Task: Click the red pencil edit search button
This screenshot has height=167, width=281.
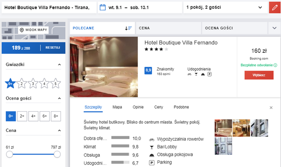Action: click(x=275, y=7)
